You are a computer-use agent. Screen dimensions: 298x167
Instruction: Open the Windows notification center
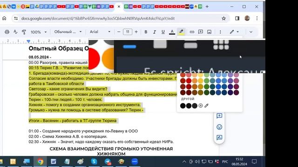(254, 161)
